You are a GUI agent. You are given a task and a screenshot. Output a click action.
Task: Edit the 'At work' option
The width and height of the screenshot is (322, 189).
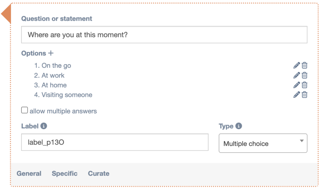tap(297, 75)
